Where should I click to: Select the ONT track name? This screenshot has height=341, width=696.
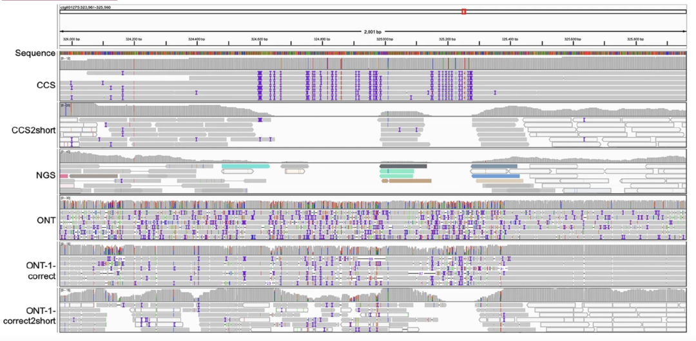click(46, 221)
